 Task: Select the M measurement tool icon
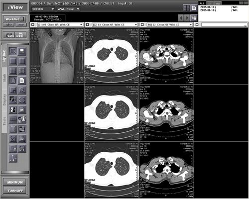(22, 110)
